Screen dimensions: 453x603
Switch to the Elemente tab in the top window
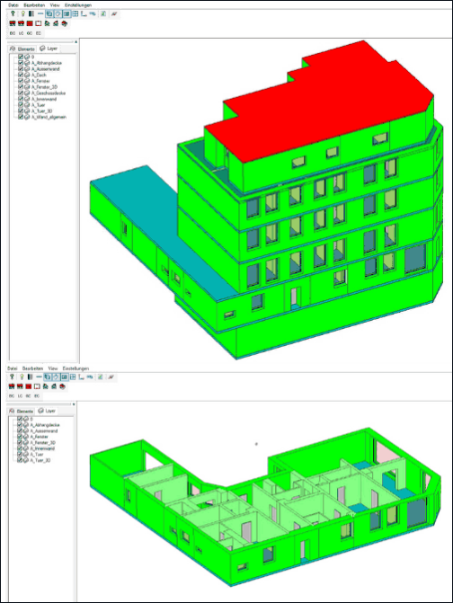(22, 49)
